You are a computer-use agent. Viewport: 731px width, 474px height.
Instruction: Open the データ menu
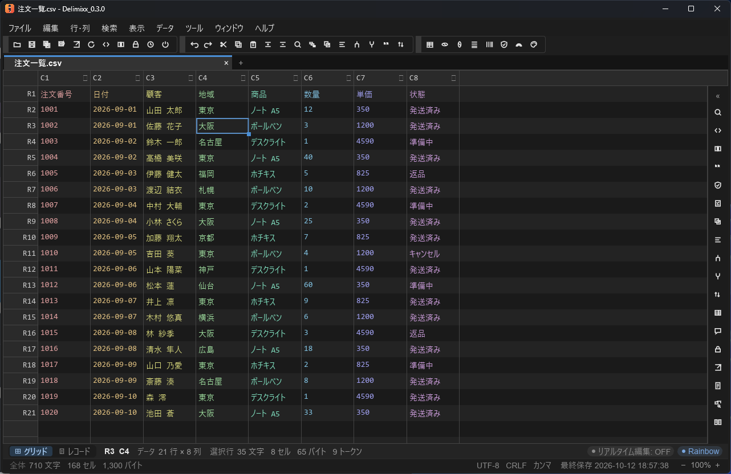165,28
